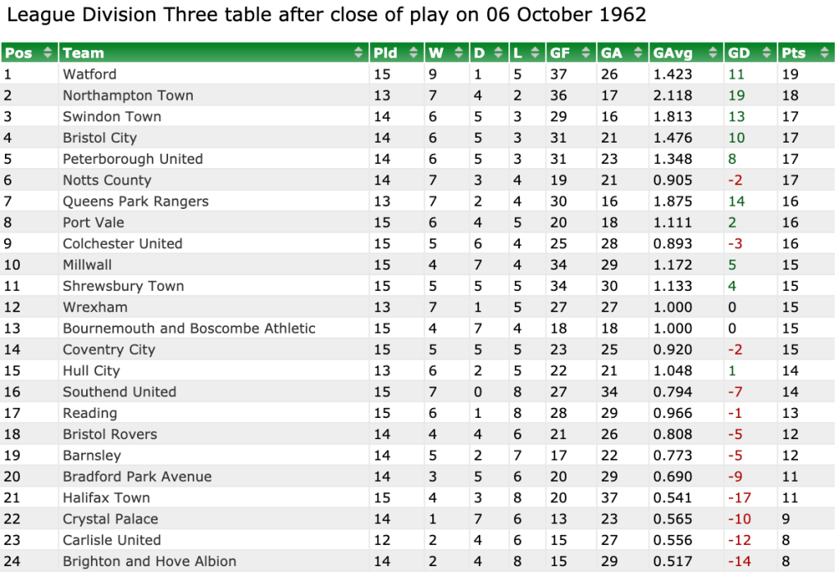The image size is (839, 576).
Task: Sort table by the Pts header
Action: [x=793, y=53]
